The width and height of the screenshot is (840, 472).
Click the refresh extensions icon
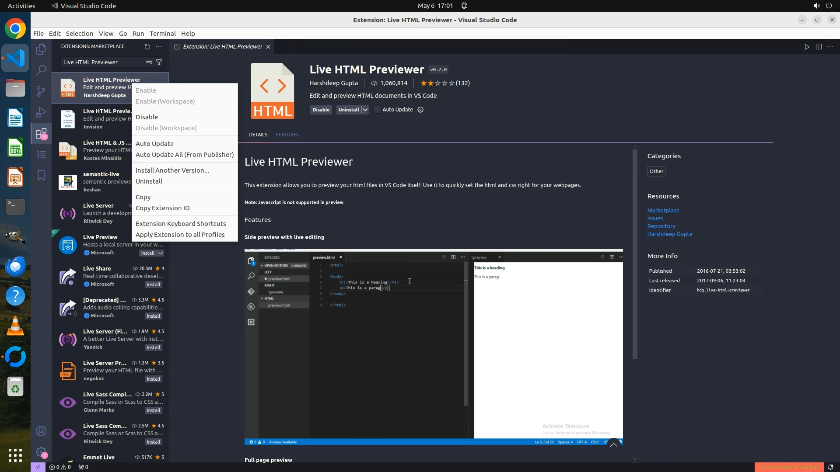click(147, 46)
